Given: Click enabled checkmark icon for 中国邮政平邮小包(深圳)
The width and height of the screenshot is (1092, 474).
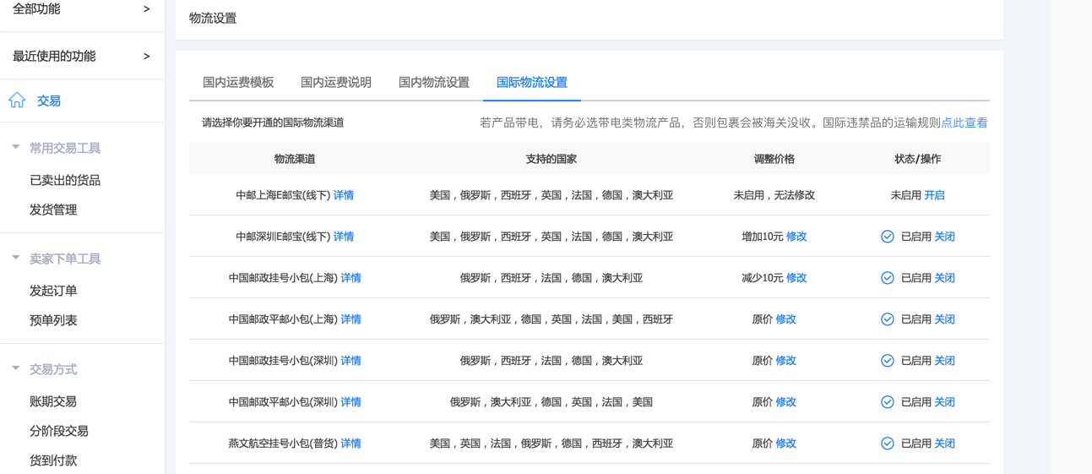Looking at the screenshot, I should (888, 402).
